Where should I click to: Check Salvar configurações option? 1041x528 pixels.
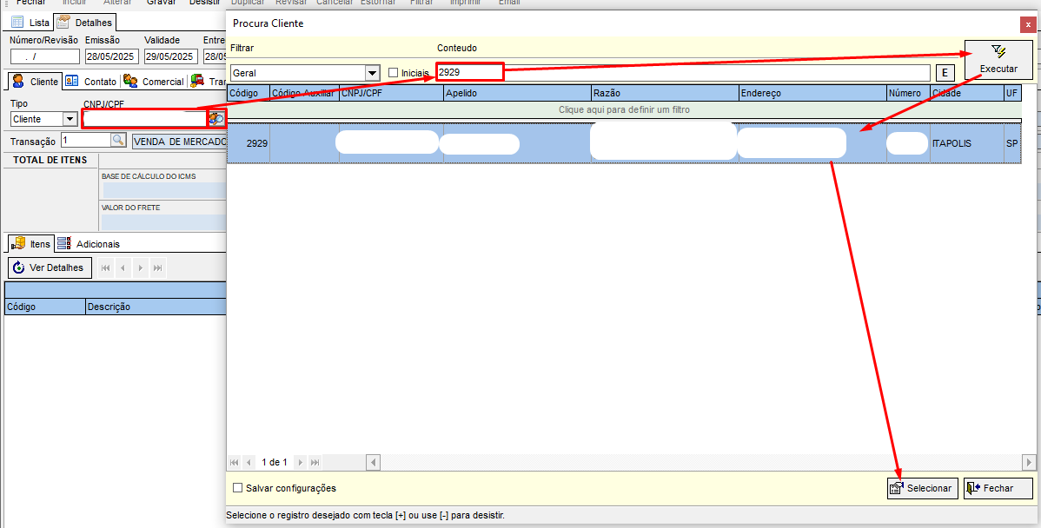238,488
